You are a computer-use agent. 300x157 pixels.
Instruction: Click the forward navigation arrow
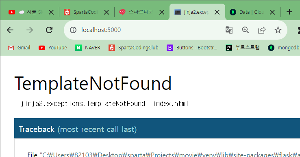30,30
